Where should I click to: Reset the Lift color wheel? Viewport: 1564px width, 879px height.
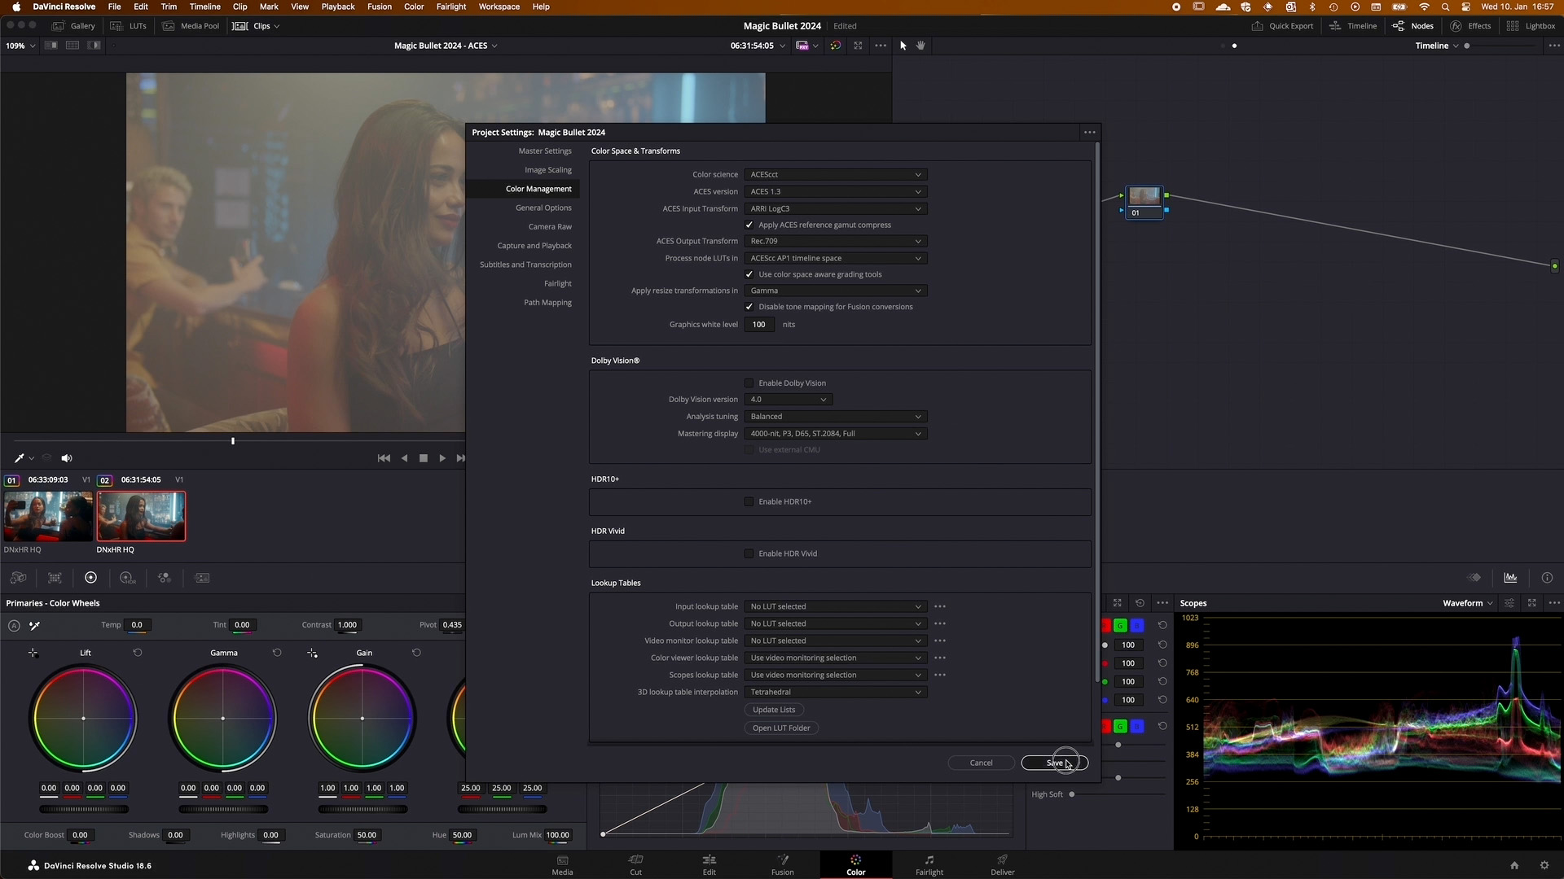pos(138,653)
